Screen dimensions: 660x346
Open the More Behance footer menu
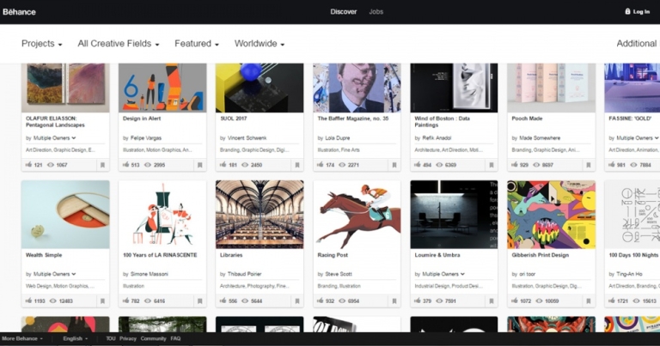22,338
